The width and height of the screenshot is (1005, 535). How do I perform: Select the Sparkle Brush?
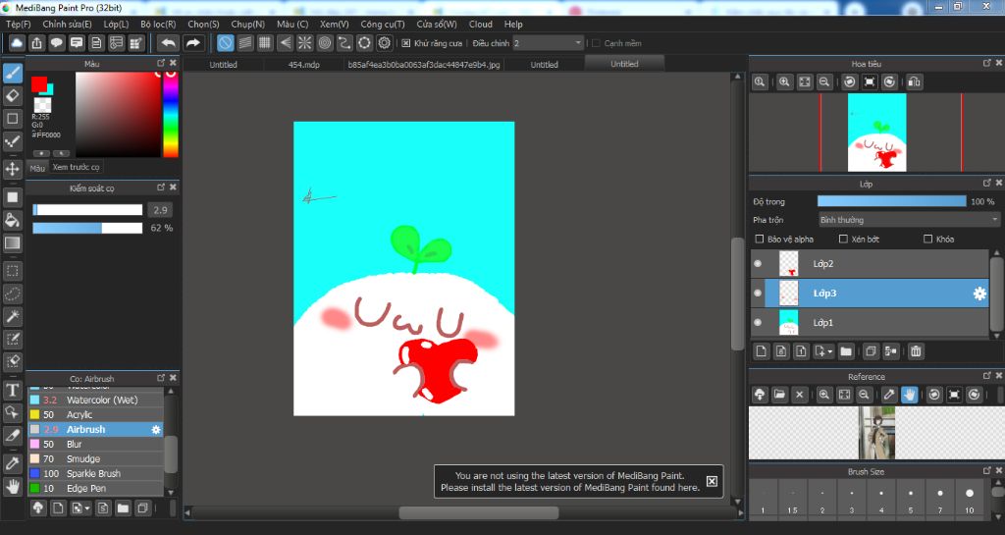tap(95, 473)
